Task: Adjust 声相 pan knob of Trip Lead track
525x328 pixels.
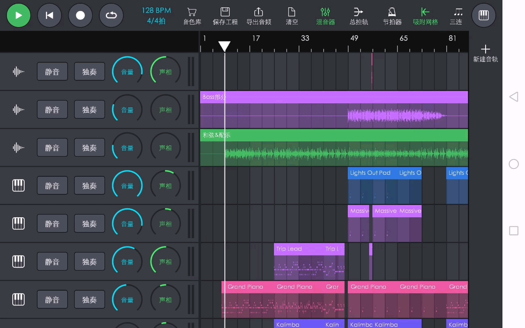Action: tap(165, 262)
